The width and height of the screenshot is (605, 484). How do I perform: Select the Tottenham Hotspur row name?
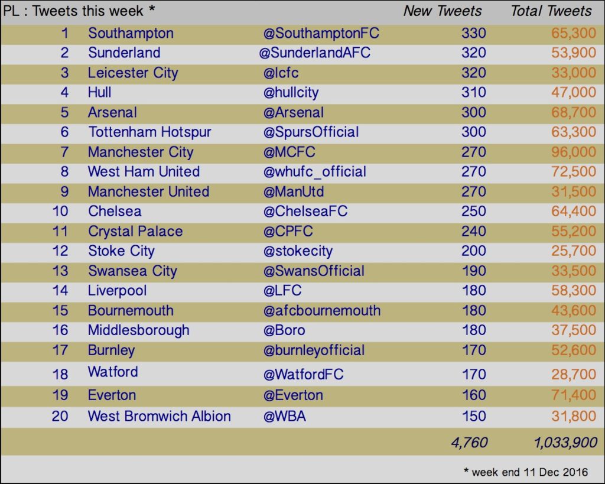click(149, 132)
